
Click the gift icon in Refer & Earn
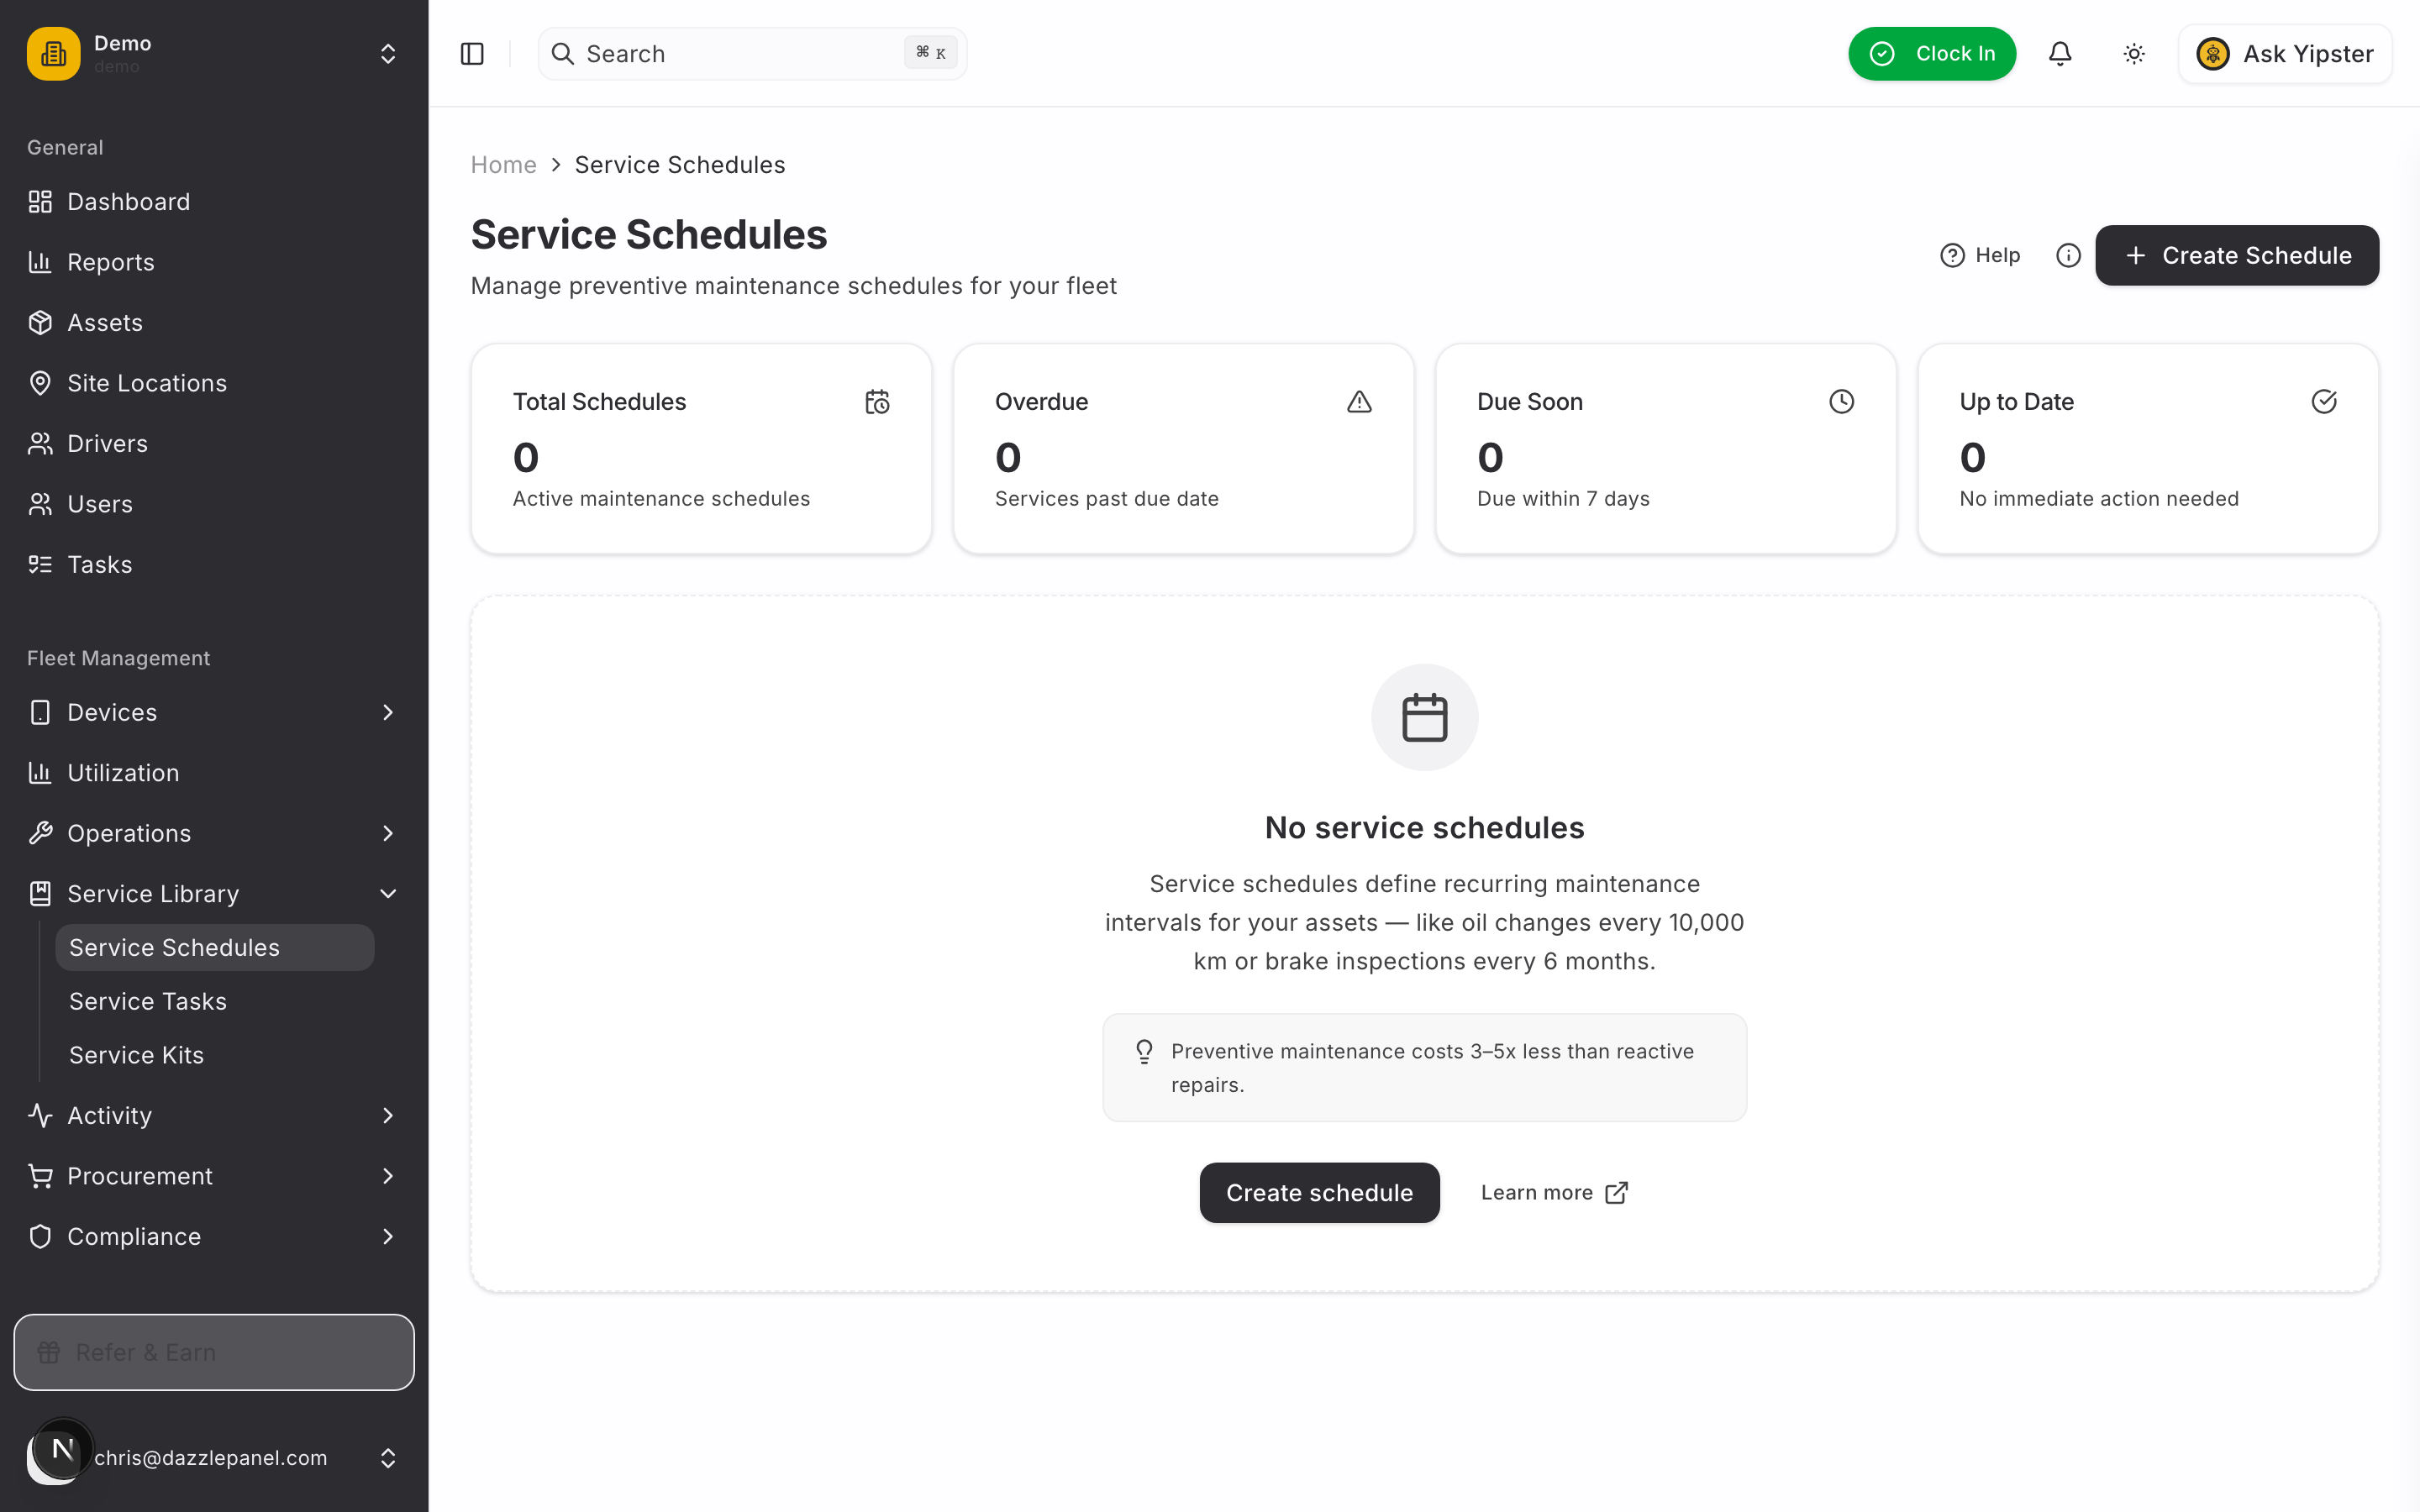[x=49, y=1352]
